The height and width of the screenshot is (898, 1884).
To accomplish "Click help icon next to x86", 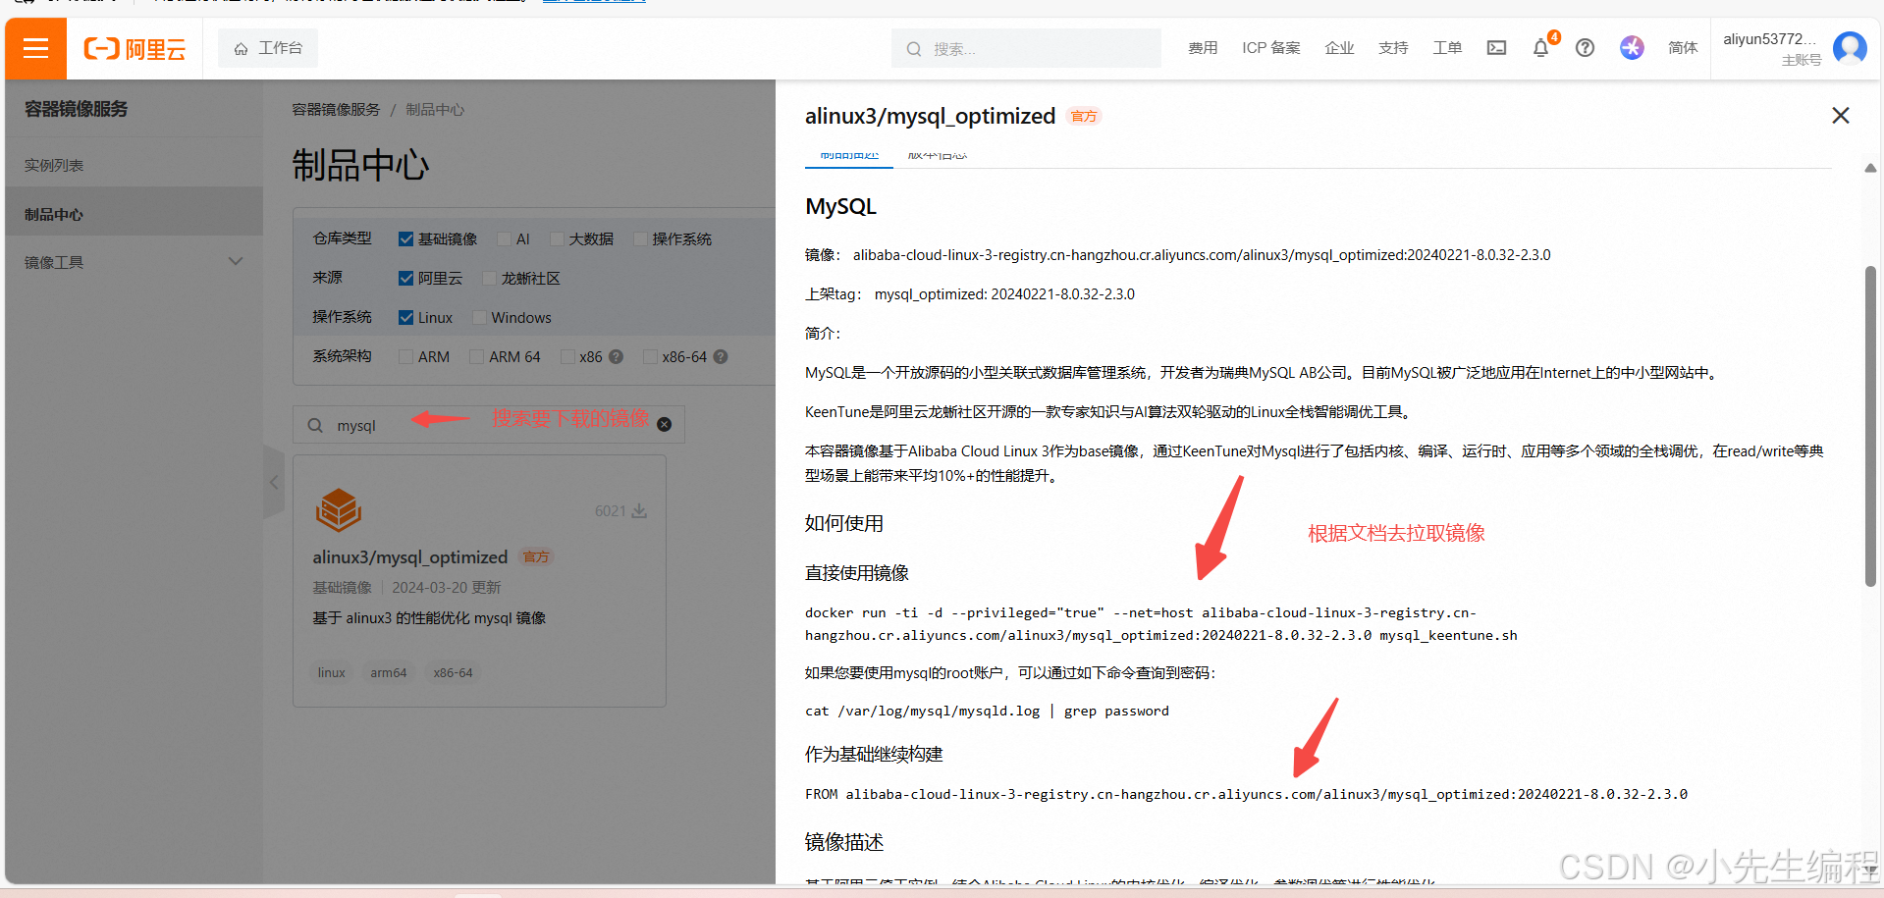I will 616,357.
